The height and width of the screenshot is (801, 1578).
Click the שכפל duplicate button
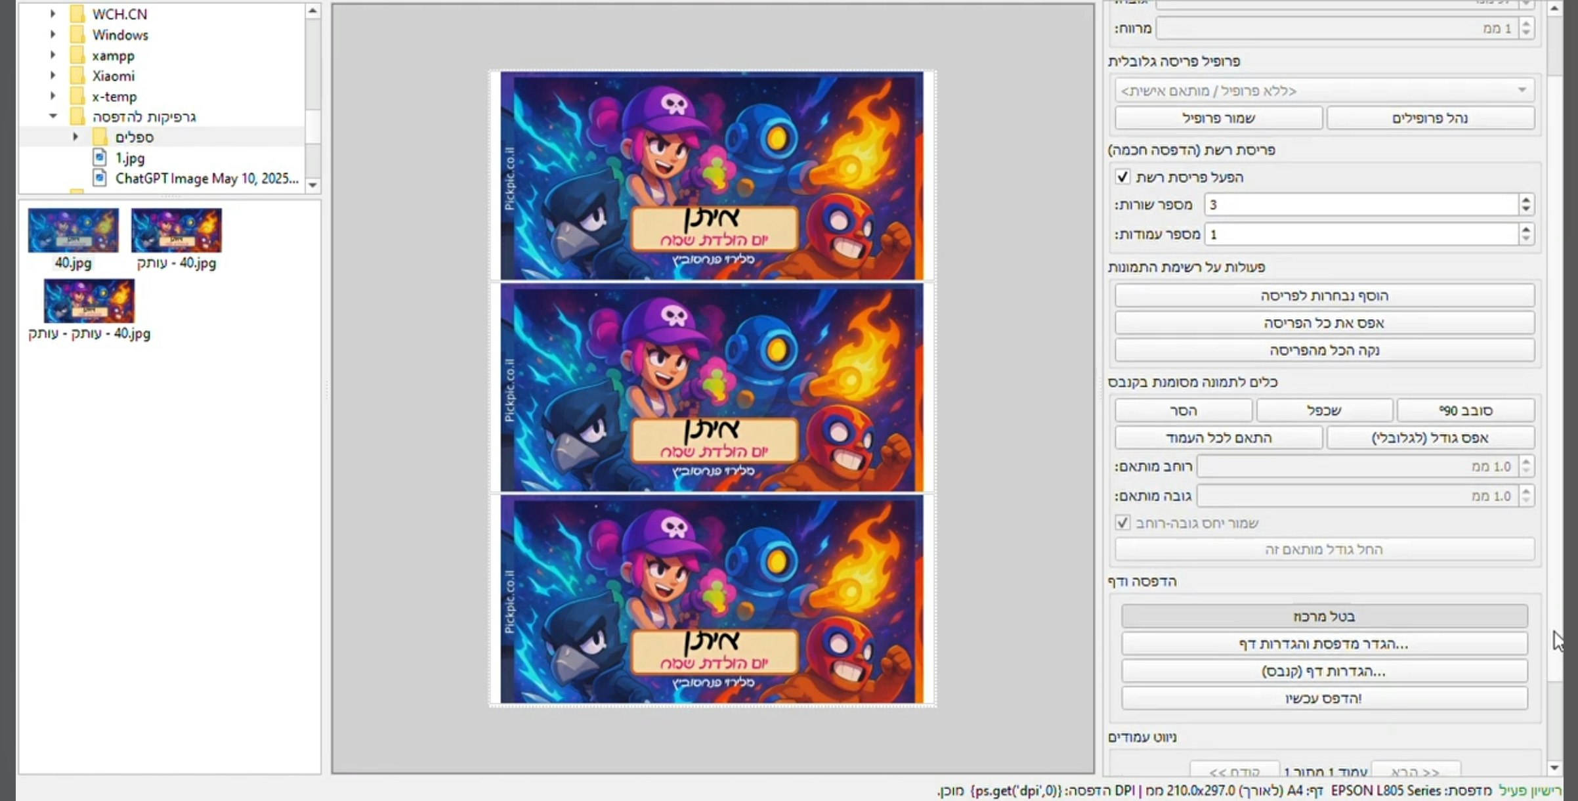click(1324, 410)
